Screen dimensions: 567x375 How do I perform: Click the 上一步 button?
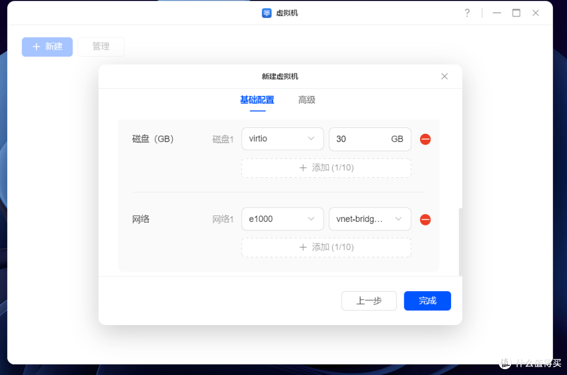pyautogui.click(x=369, y=301)
